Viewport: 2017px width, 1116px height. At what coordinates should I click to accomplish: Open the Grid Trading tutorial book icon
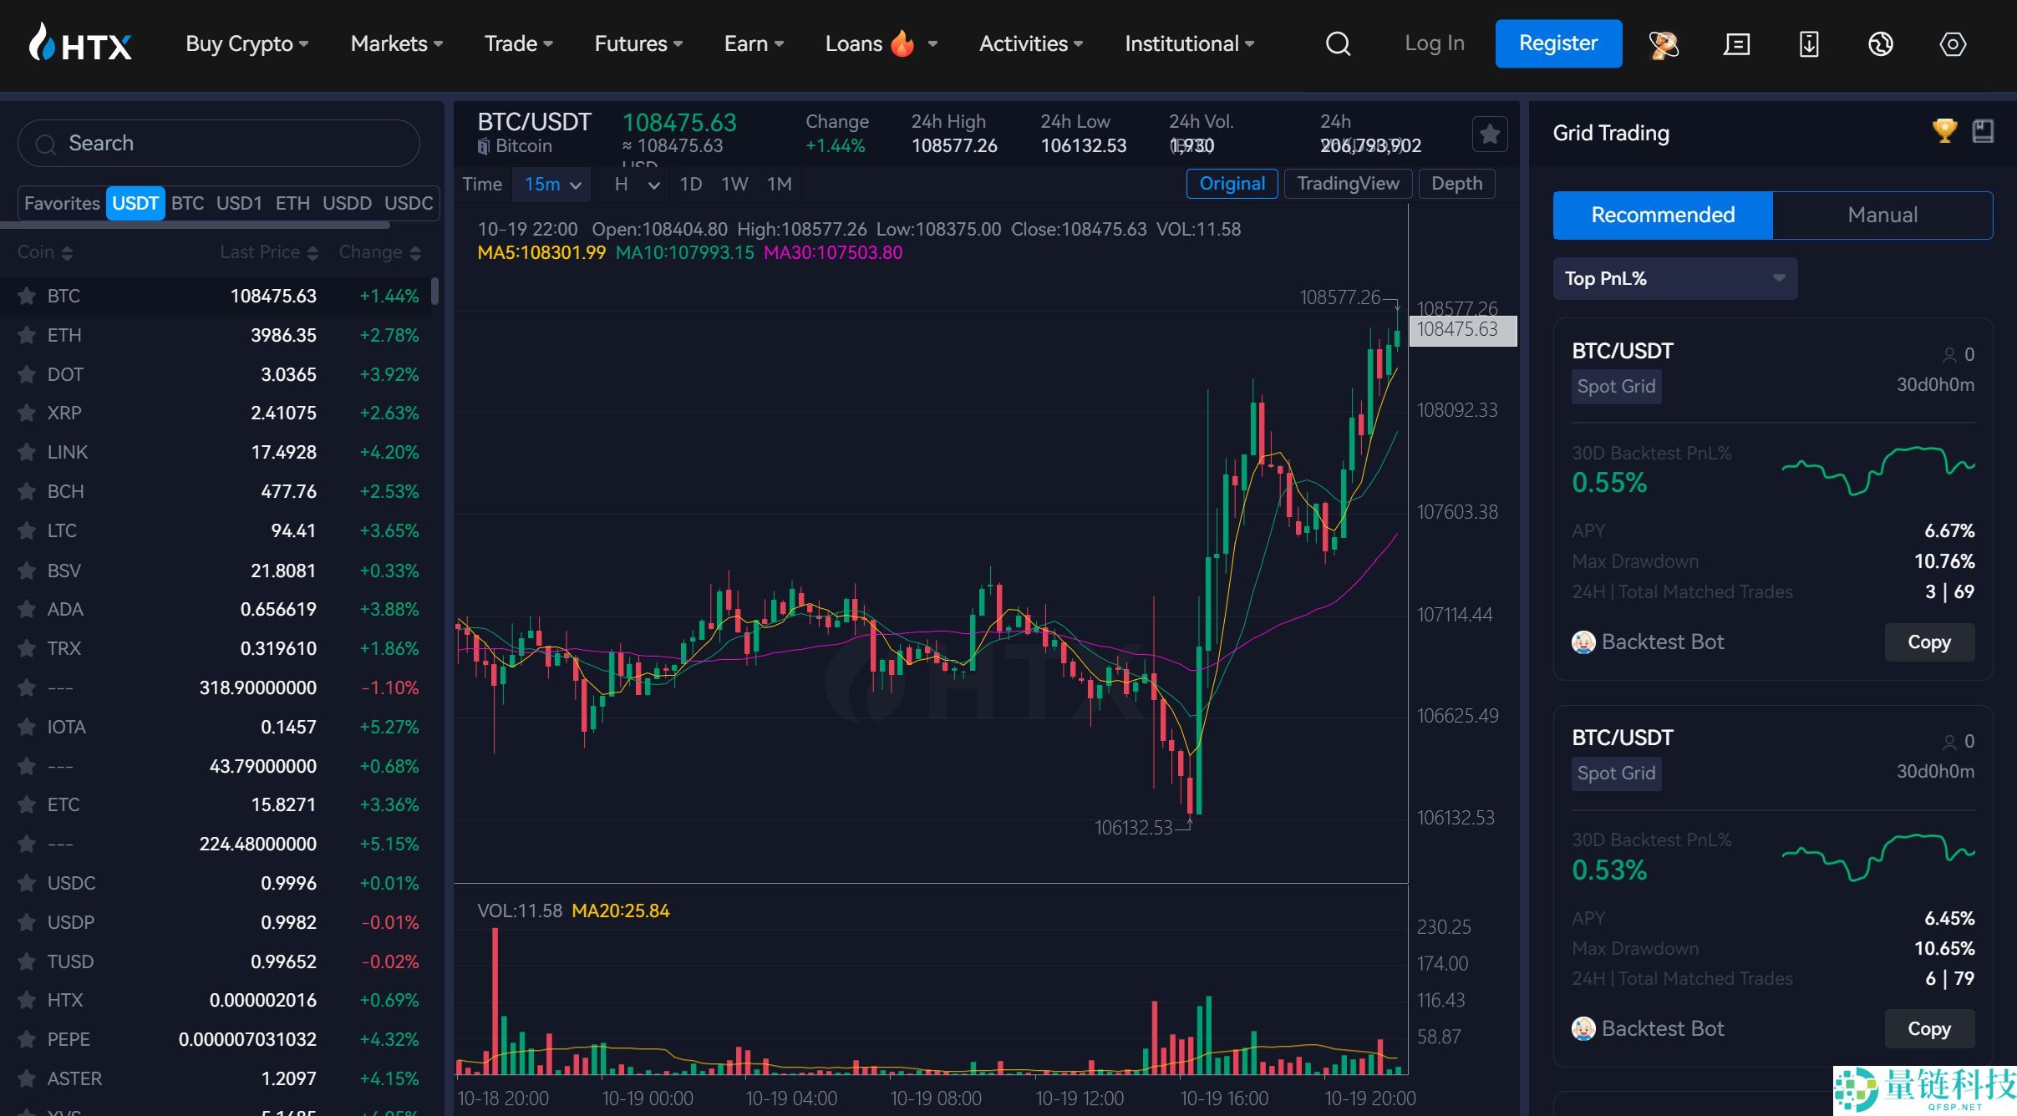point(1983,131)
